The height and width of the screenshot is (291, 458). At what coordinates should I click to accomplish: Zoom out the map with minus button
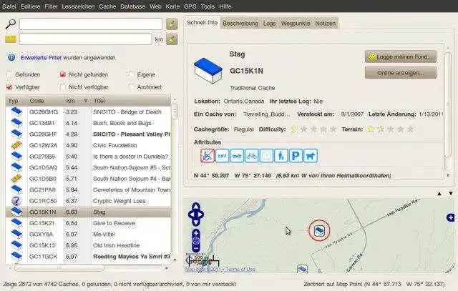coord(196,248)
